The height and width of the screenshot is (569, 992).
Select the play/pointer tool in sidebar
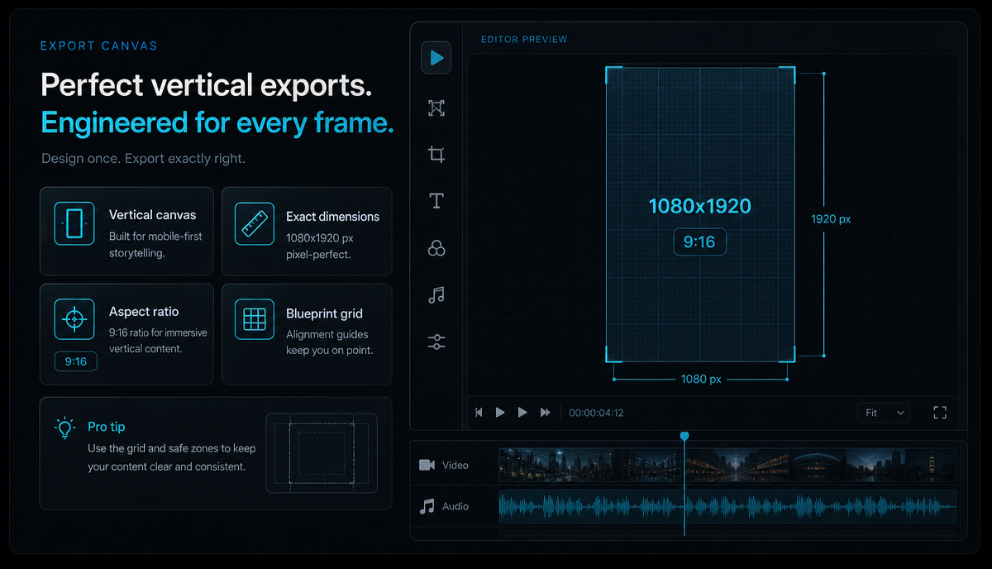click(x=436, y=58)
